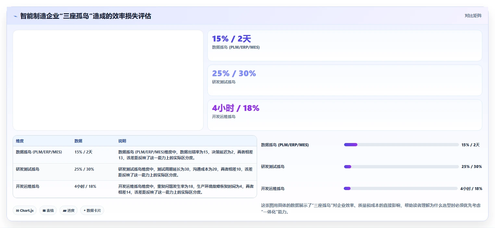Image resolution: width=495 pixels, height=228 pixels.
Task: Select the title 智能制造企业“三座孤岛”造成的效率损失评估
Action: [x=86, y=16]
